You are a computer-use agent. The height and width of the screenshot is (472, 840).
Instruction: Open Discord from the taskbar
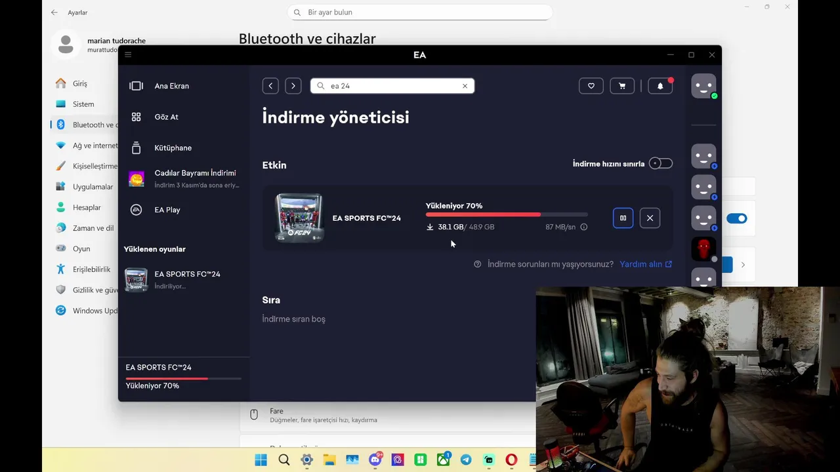(375, 460)
